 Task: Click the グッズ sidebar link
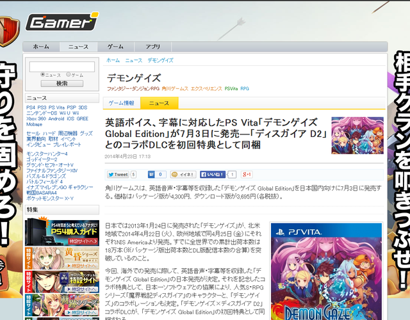coord(86,134)
